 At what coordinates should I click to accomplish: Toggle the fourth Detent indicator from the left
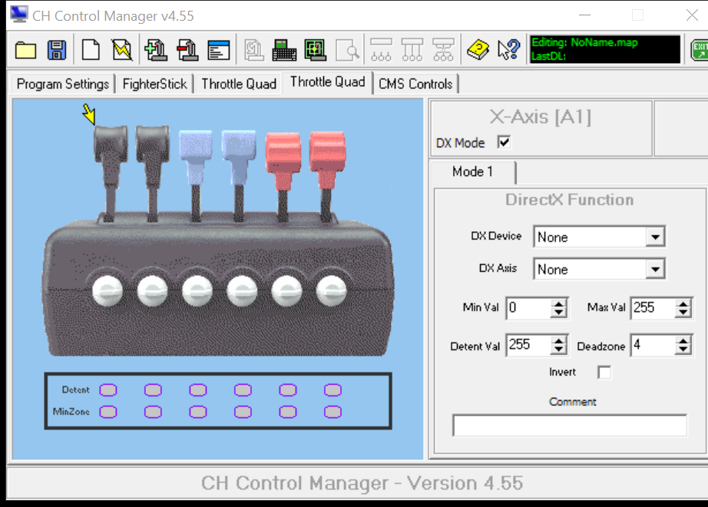pos(243,390)
